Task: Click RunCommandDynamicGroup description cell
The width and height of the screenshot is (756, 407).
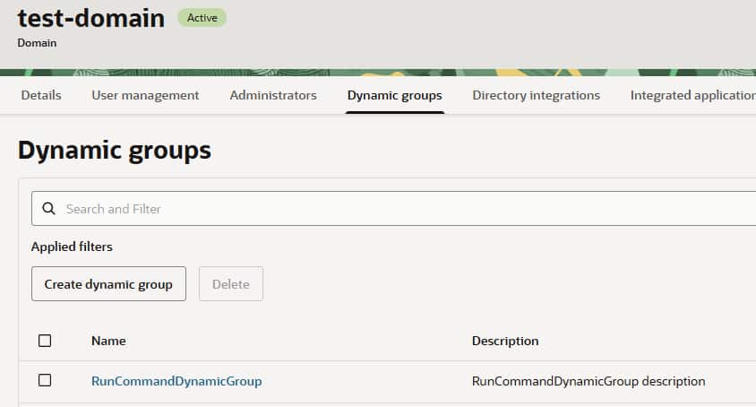Action: (588, 381)
